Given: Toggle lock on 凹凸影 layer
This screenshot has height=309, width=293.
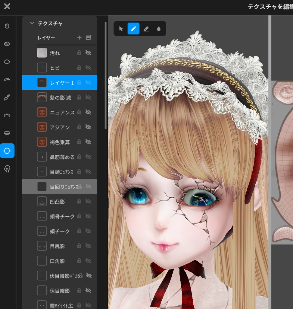Looking at the screenshot, I should point(79,201).
